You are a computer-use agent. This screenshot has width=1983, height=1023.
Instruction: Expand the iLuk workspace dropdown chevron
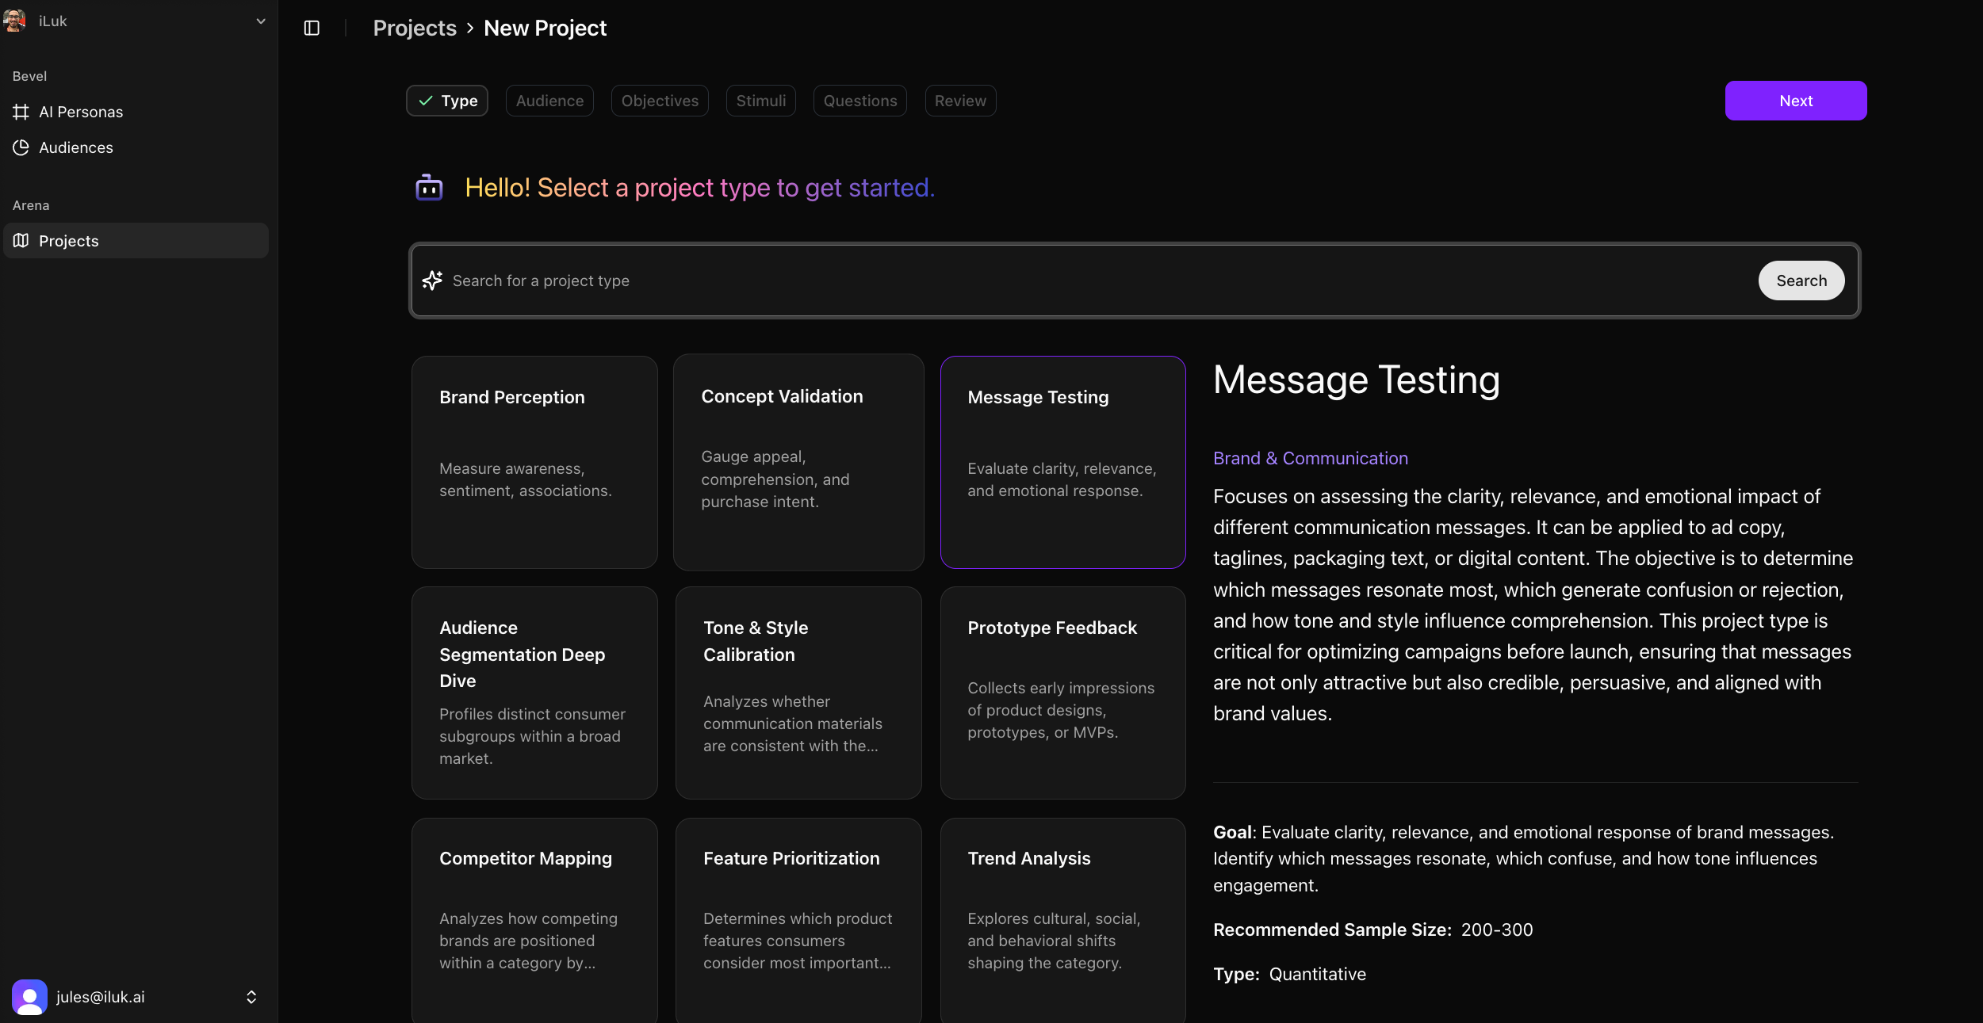click(x=261, y=21)
